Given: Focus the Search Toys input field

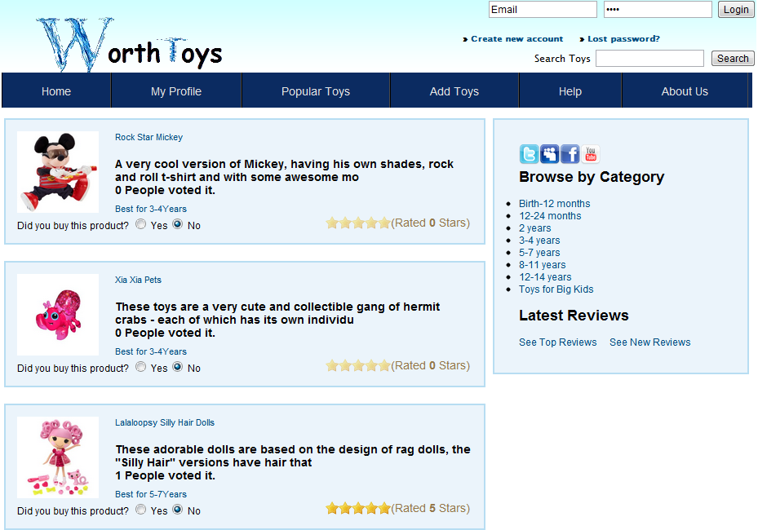Looking at the screenshot, I should [x=649, y=59].
